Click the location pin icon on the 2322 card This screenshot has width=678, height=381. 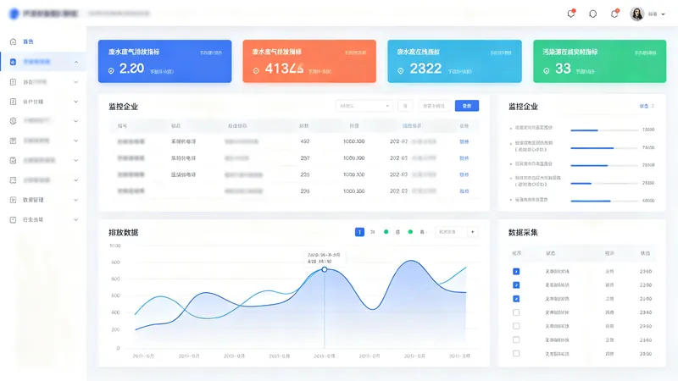(x=400, y=70)
